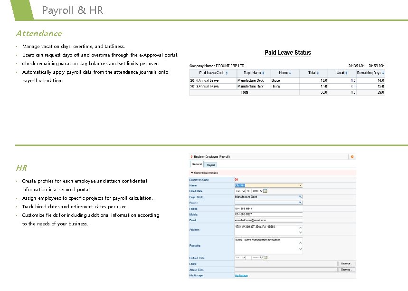Click the Address scrollbar up arrow
The width and height of the screenshot is (408, 291).
[301, 227]
